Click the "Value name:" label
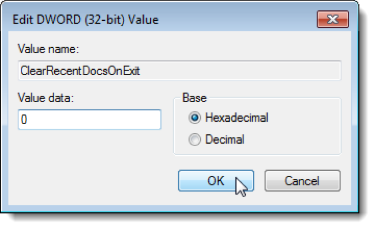Screen dimensions: 375x229 click(x=48, y=49)
